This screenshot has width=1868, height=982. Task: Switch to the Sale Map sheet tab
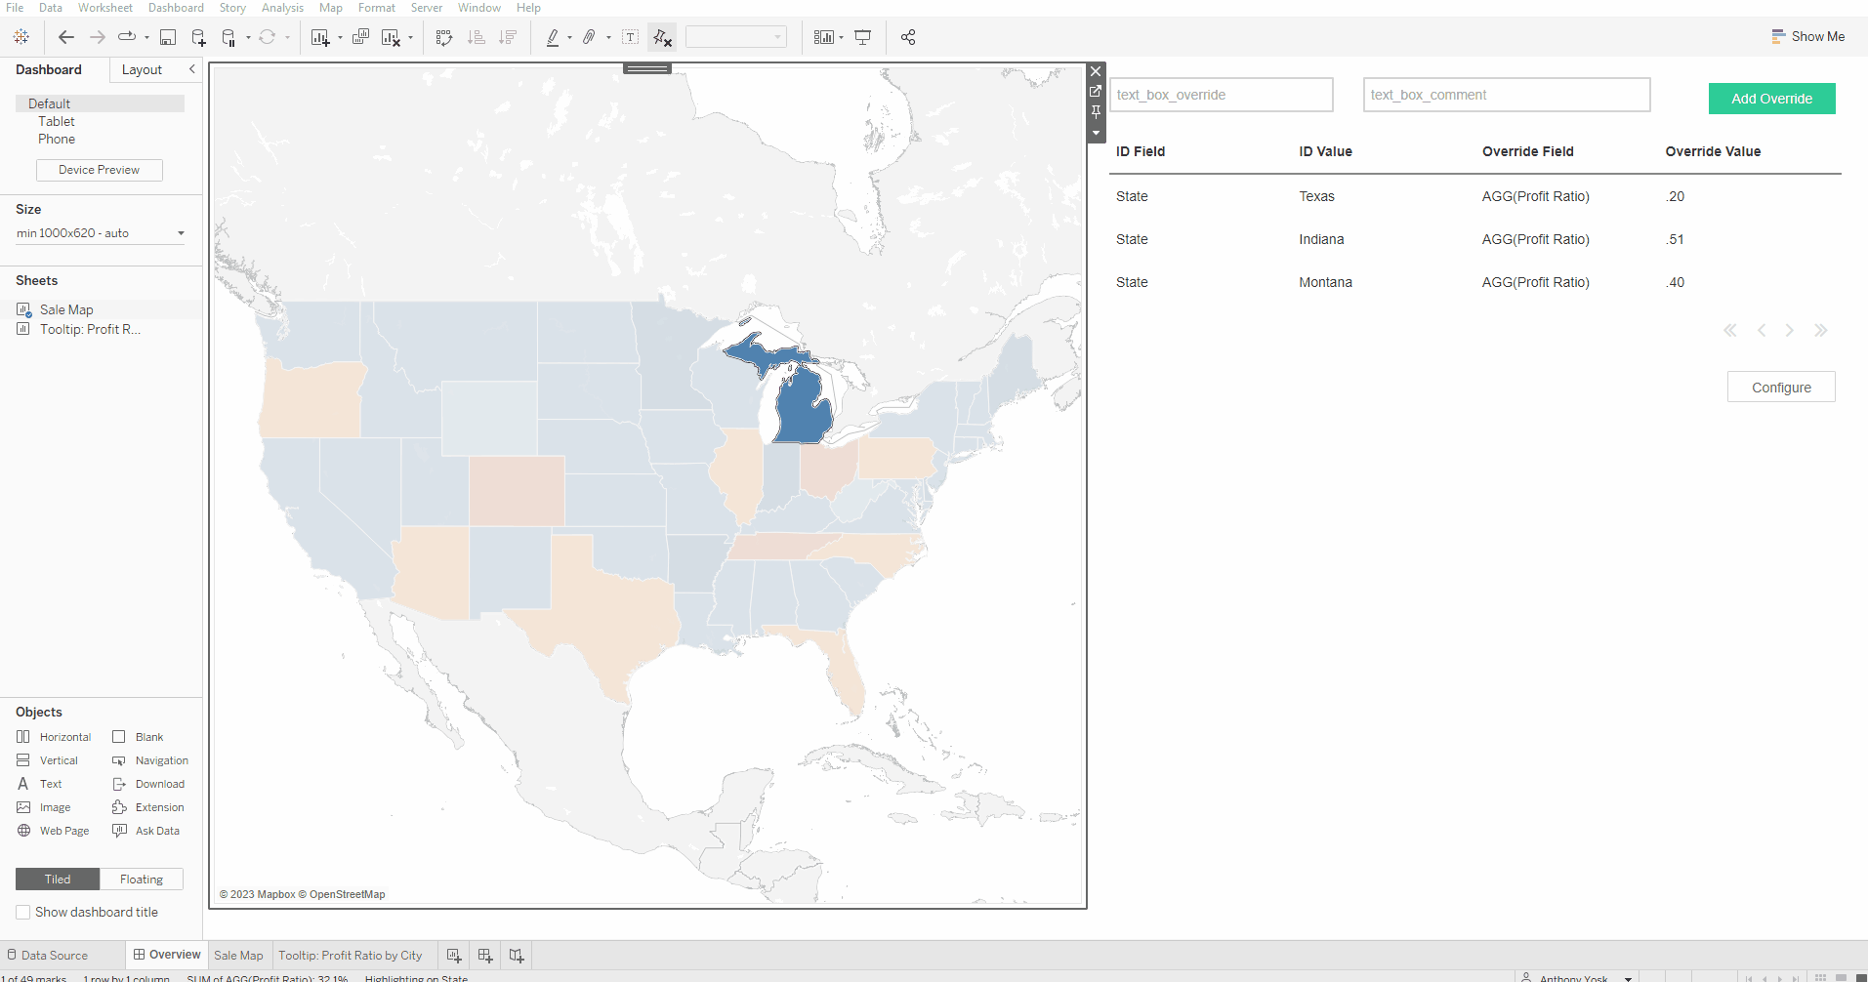tap(238, 956)
